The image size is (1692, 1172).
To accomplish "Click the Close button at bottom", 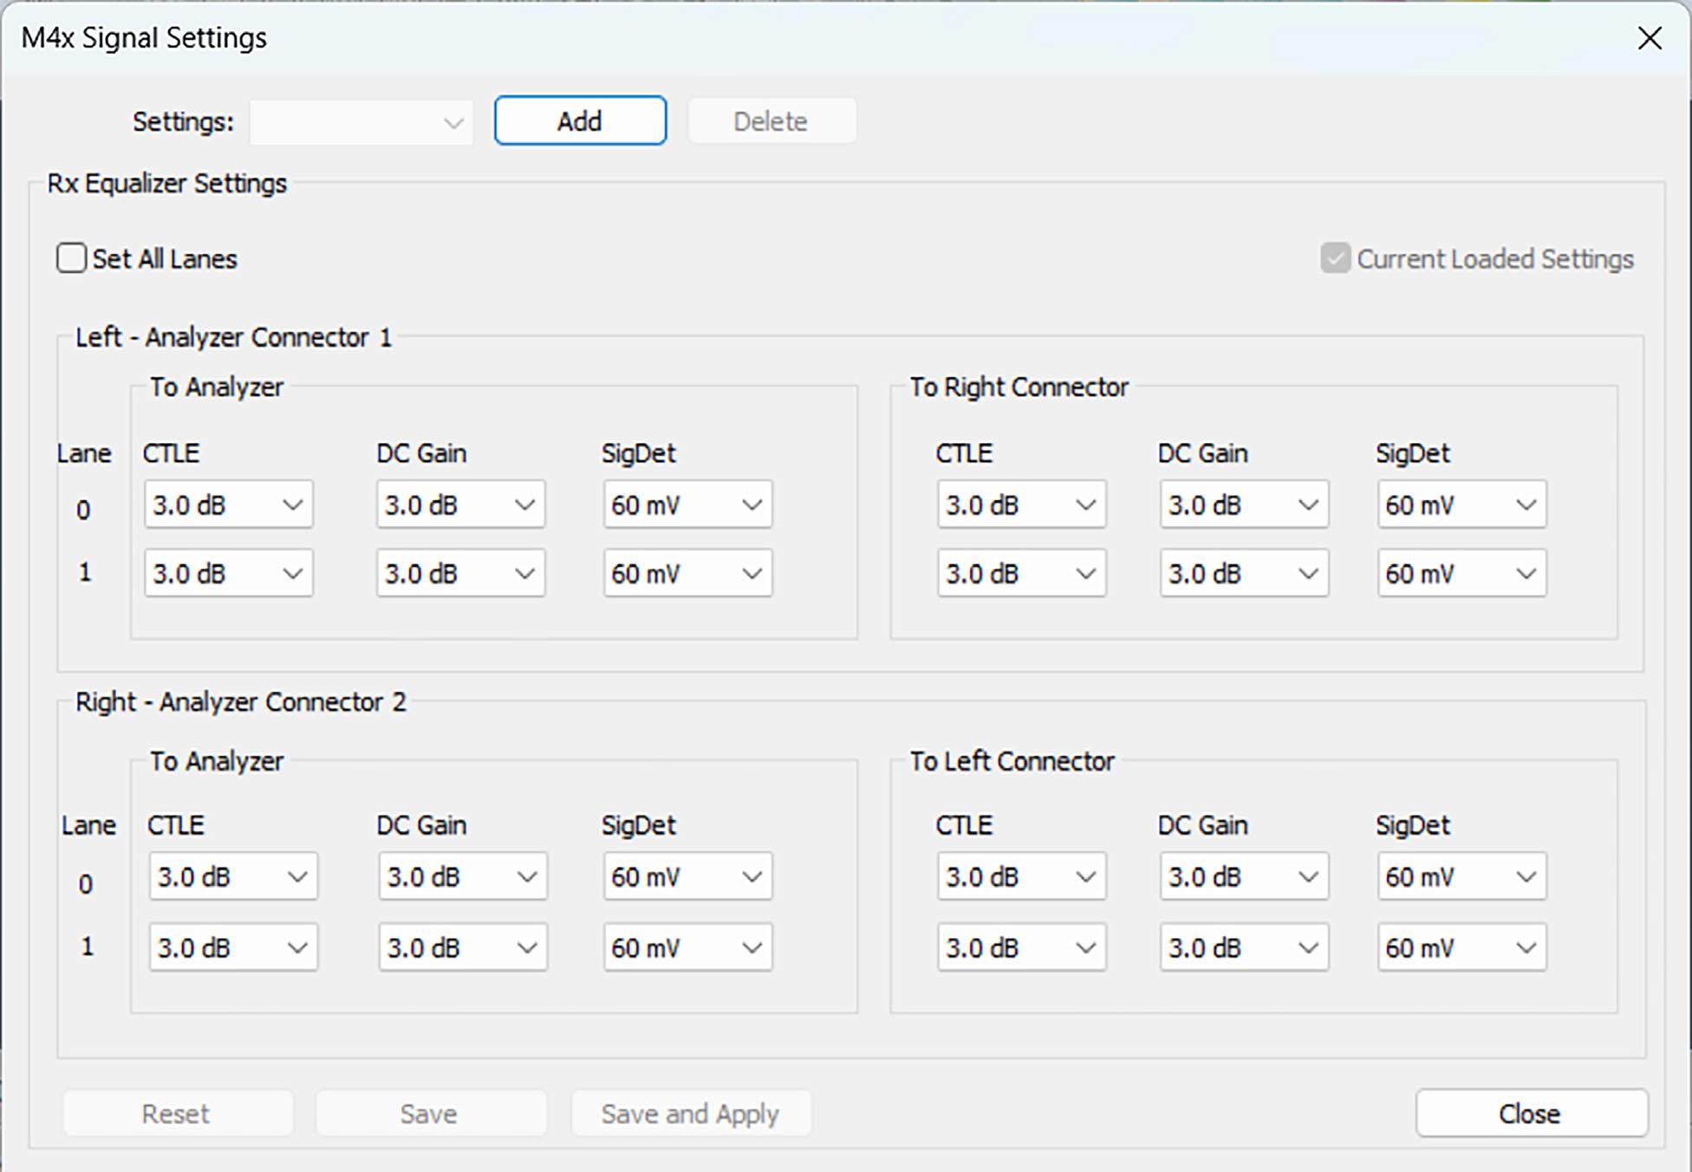I will point(1532,1114).
